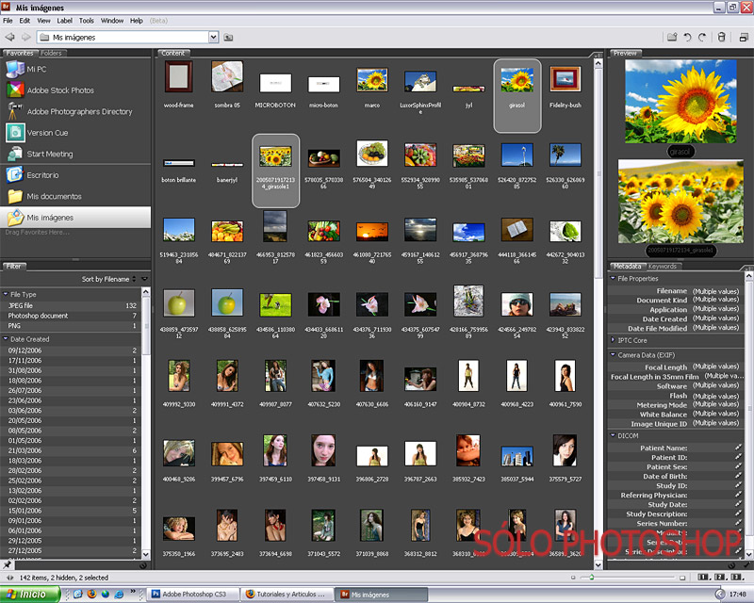
Task: Switch to compact mode icon
Action: 742,37
